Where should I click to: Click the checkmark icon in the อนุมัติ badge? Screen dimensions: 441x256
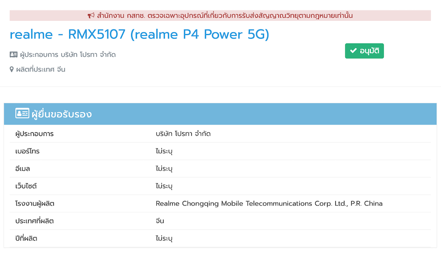(353, 51)
